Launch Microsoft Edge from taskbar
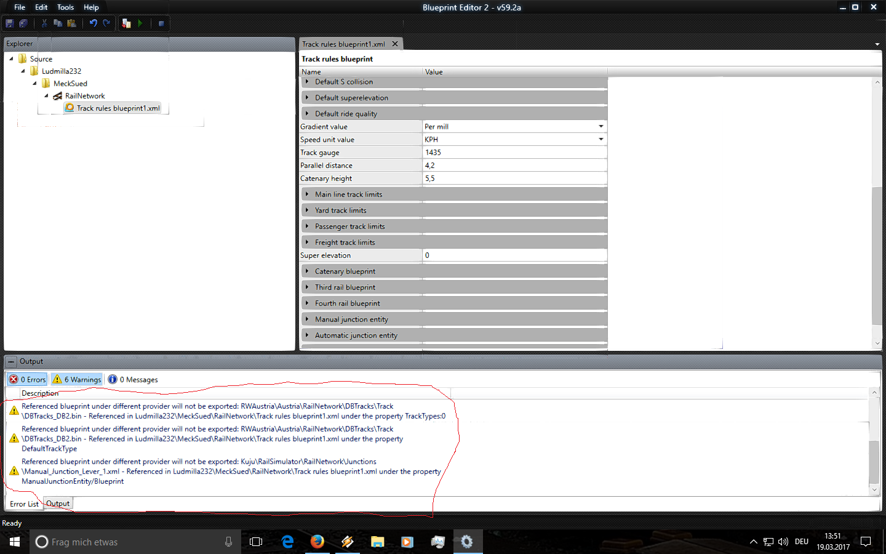Viewport: 886px width, 554px height. coord(287,542)
